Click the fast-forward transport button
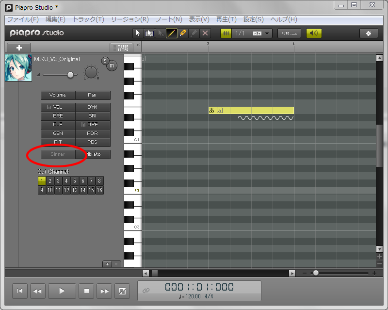 click(x=104, y=291)
